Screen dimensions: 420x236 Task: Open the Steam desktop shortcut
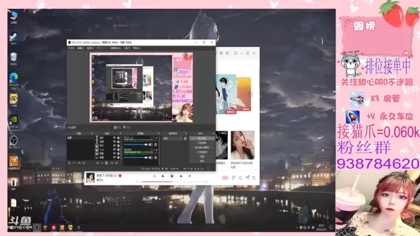click(14, 38)
